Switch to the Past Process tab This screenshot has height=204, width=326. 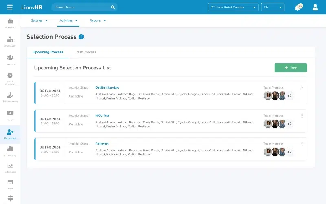[86, 52]
